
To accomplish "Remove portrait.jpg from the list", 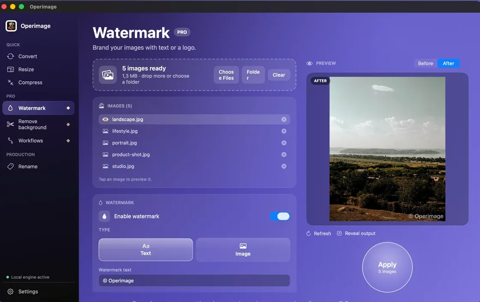I will point(284,143).
